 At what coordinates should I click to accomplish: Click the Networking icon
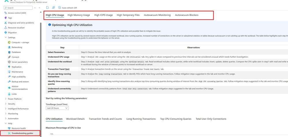(9, 47)
